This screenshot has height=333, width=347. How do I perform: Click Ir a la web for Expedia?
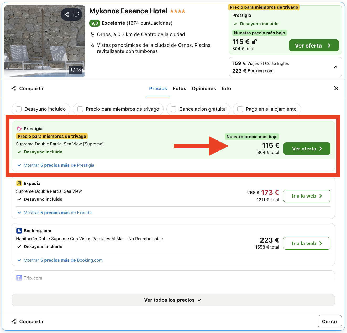point(307,196)
